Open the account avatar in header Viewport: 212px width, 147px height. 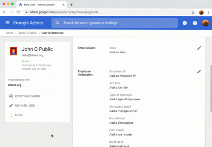coord(206,23)
